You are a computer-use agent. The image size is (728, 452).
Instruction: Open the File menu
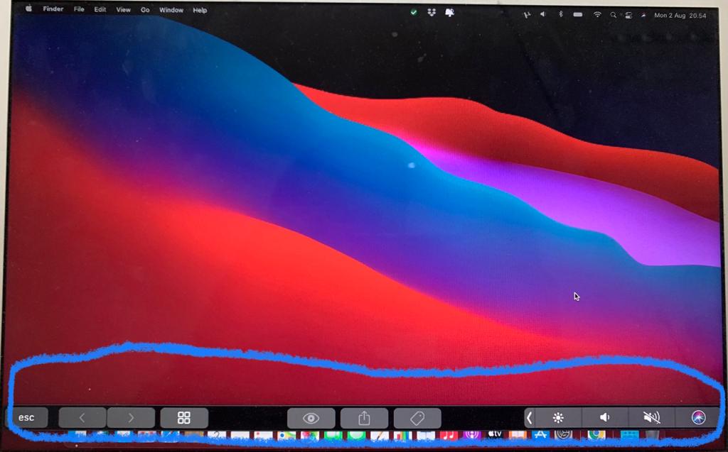[79, 9]
